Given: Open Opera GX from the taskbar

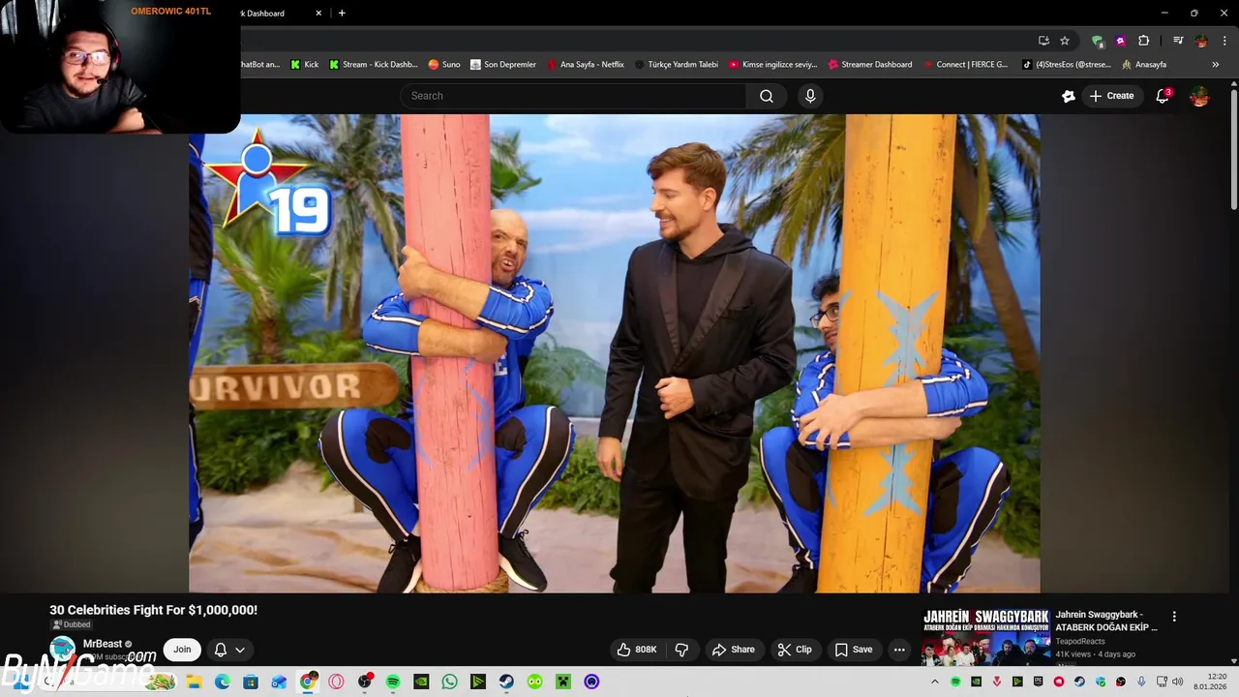Looking at the screenshot, I should 336,682.
